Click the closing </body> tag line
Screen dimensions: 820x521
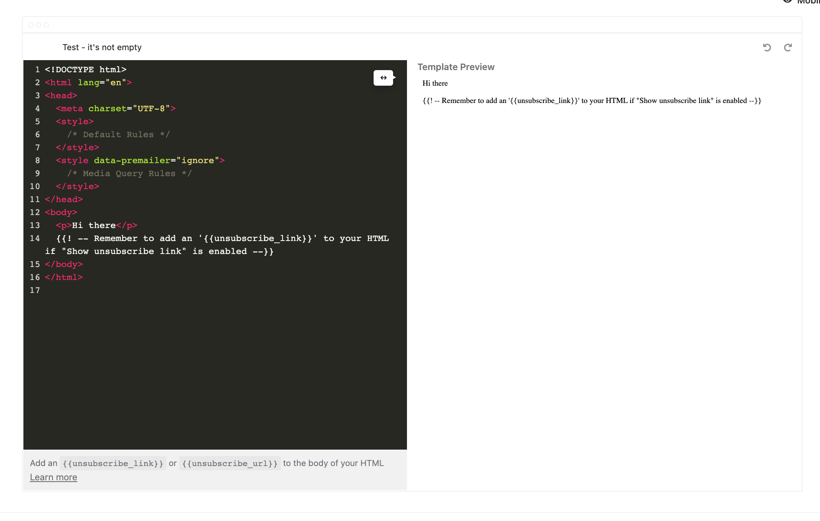pos(64,264)
